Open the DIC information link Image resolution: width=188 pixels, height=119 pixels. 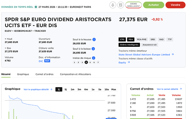(x=41, y=61)
